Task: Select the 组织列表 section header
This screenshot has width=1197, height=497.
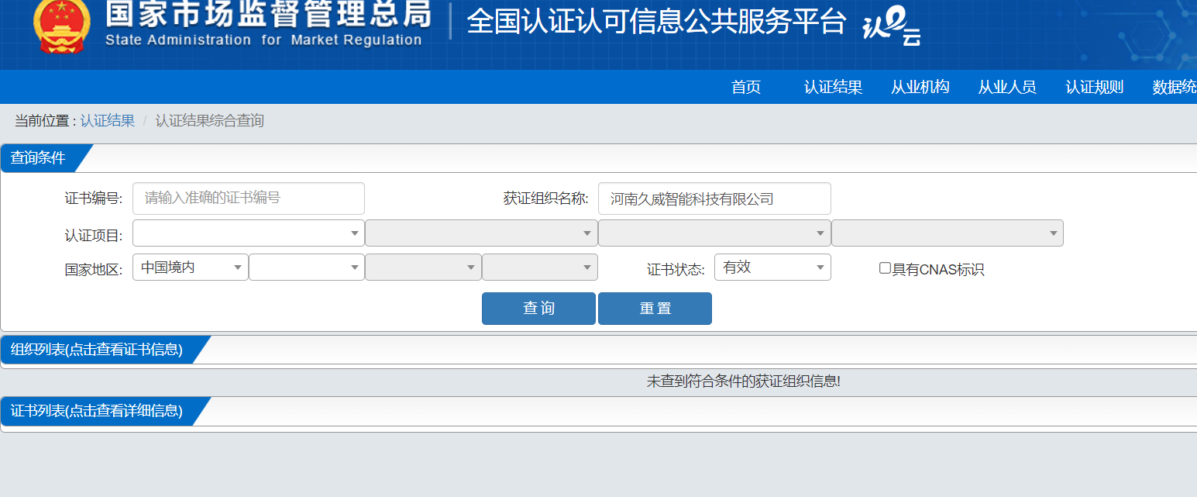Action: click(97, 350)
